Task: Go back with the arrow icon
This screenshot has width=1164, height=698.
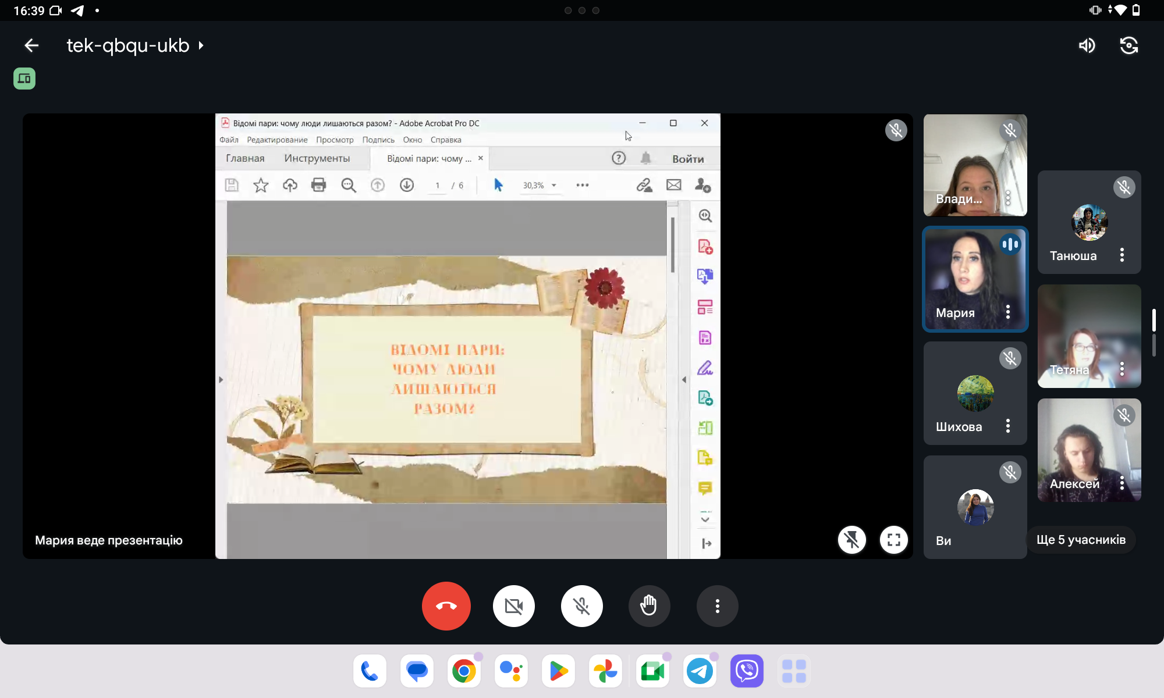Action: (31, 45)
